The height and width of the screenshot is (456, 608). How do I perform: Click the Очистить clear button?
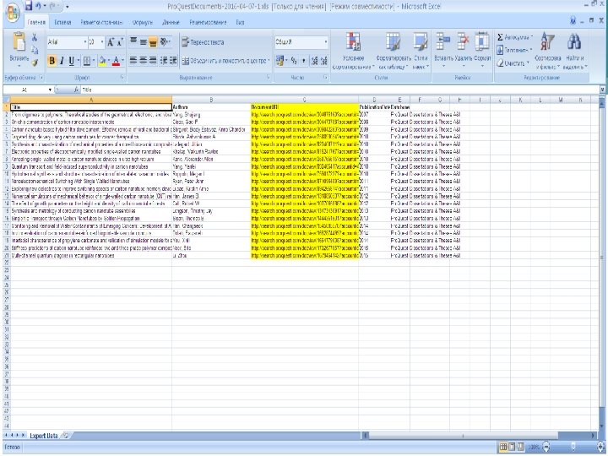513,62
